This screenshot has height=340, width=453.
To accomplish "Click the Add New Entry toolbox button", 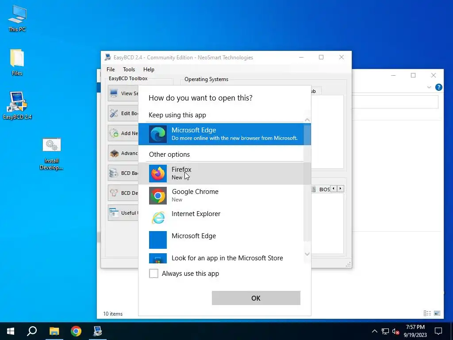I will (123, 133).
